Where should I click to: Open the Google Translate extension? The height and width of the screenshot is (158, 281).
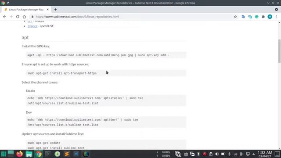(243, 17)
